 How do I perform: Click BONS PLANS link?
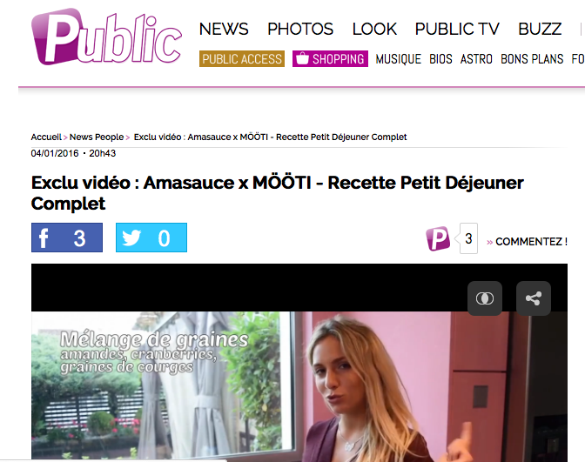click(x=532, y=59)
